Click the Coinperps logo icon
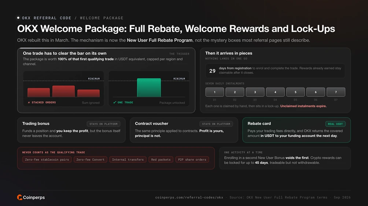368x206 pixels. pos(19,197)
